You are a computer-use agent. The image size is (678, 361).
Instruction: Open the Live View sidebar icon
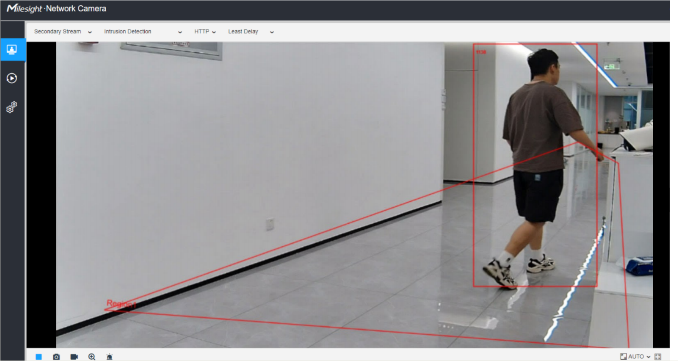pyautogui.click(x=13, y=50)
